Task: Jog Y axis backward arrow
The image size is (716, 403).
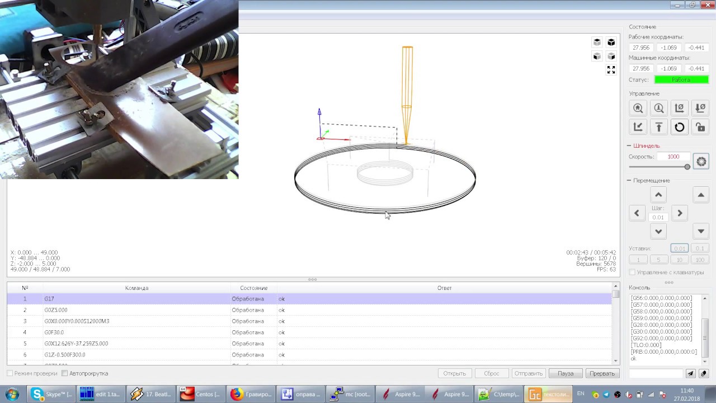Action: tap(658, 231)
